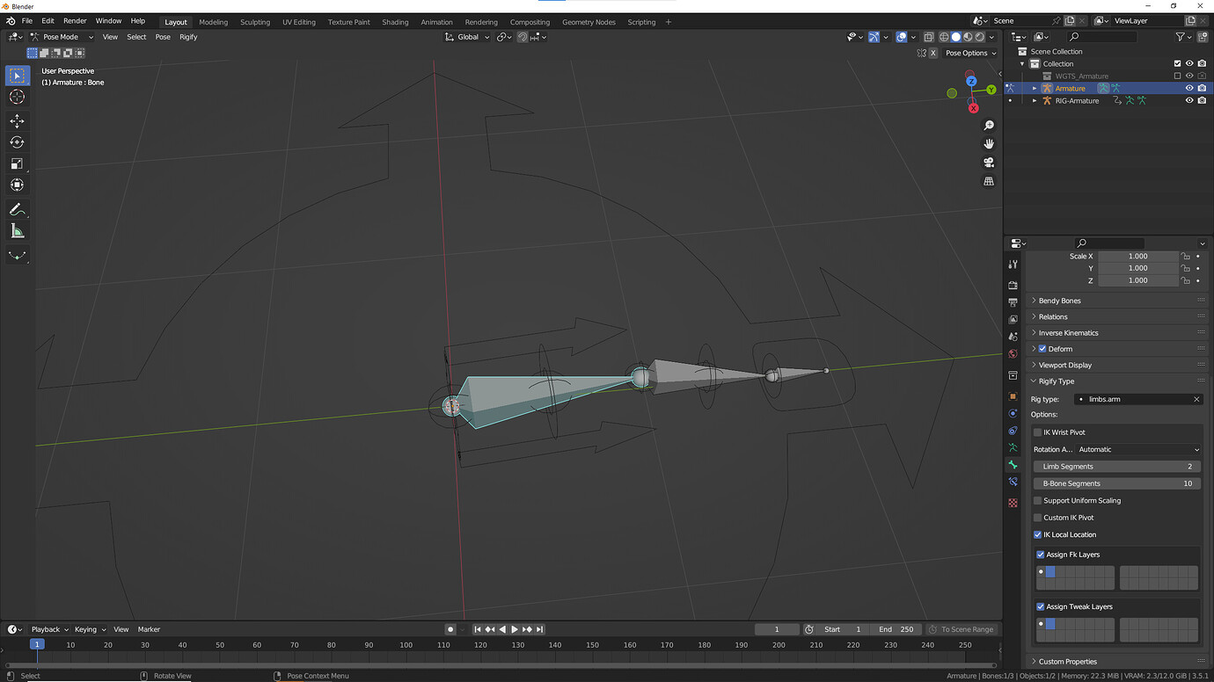Enable Support Uniform Scaling option

point(1037,501)
